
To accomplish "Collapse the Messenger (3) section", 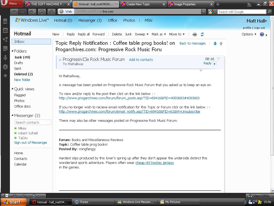I will pos(12,115).
